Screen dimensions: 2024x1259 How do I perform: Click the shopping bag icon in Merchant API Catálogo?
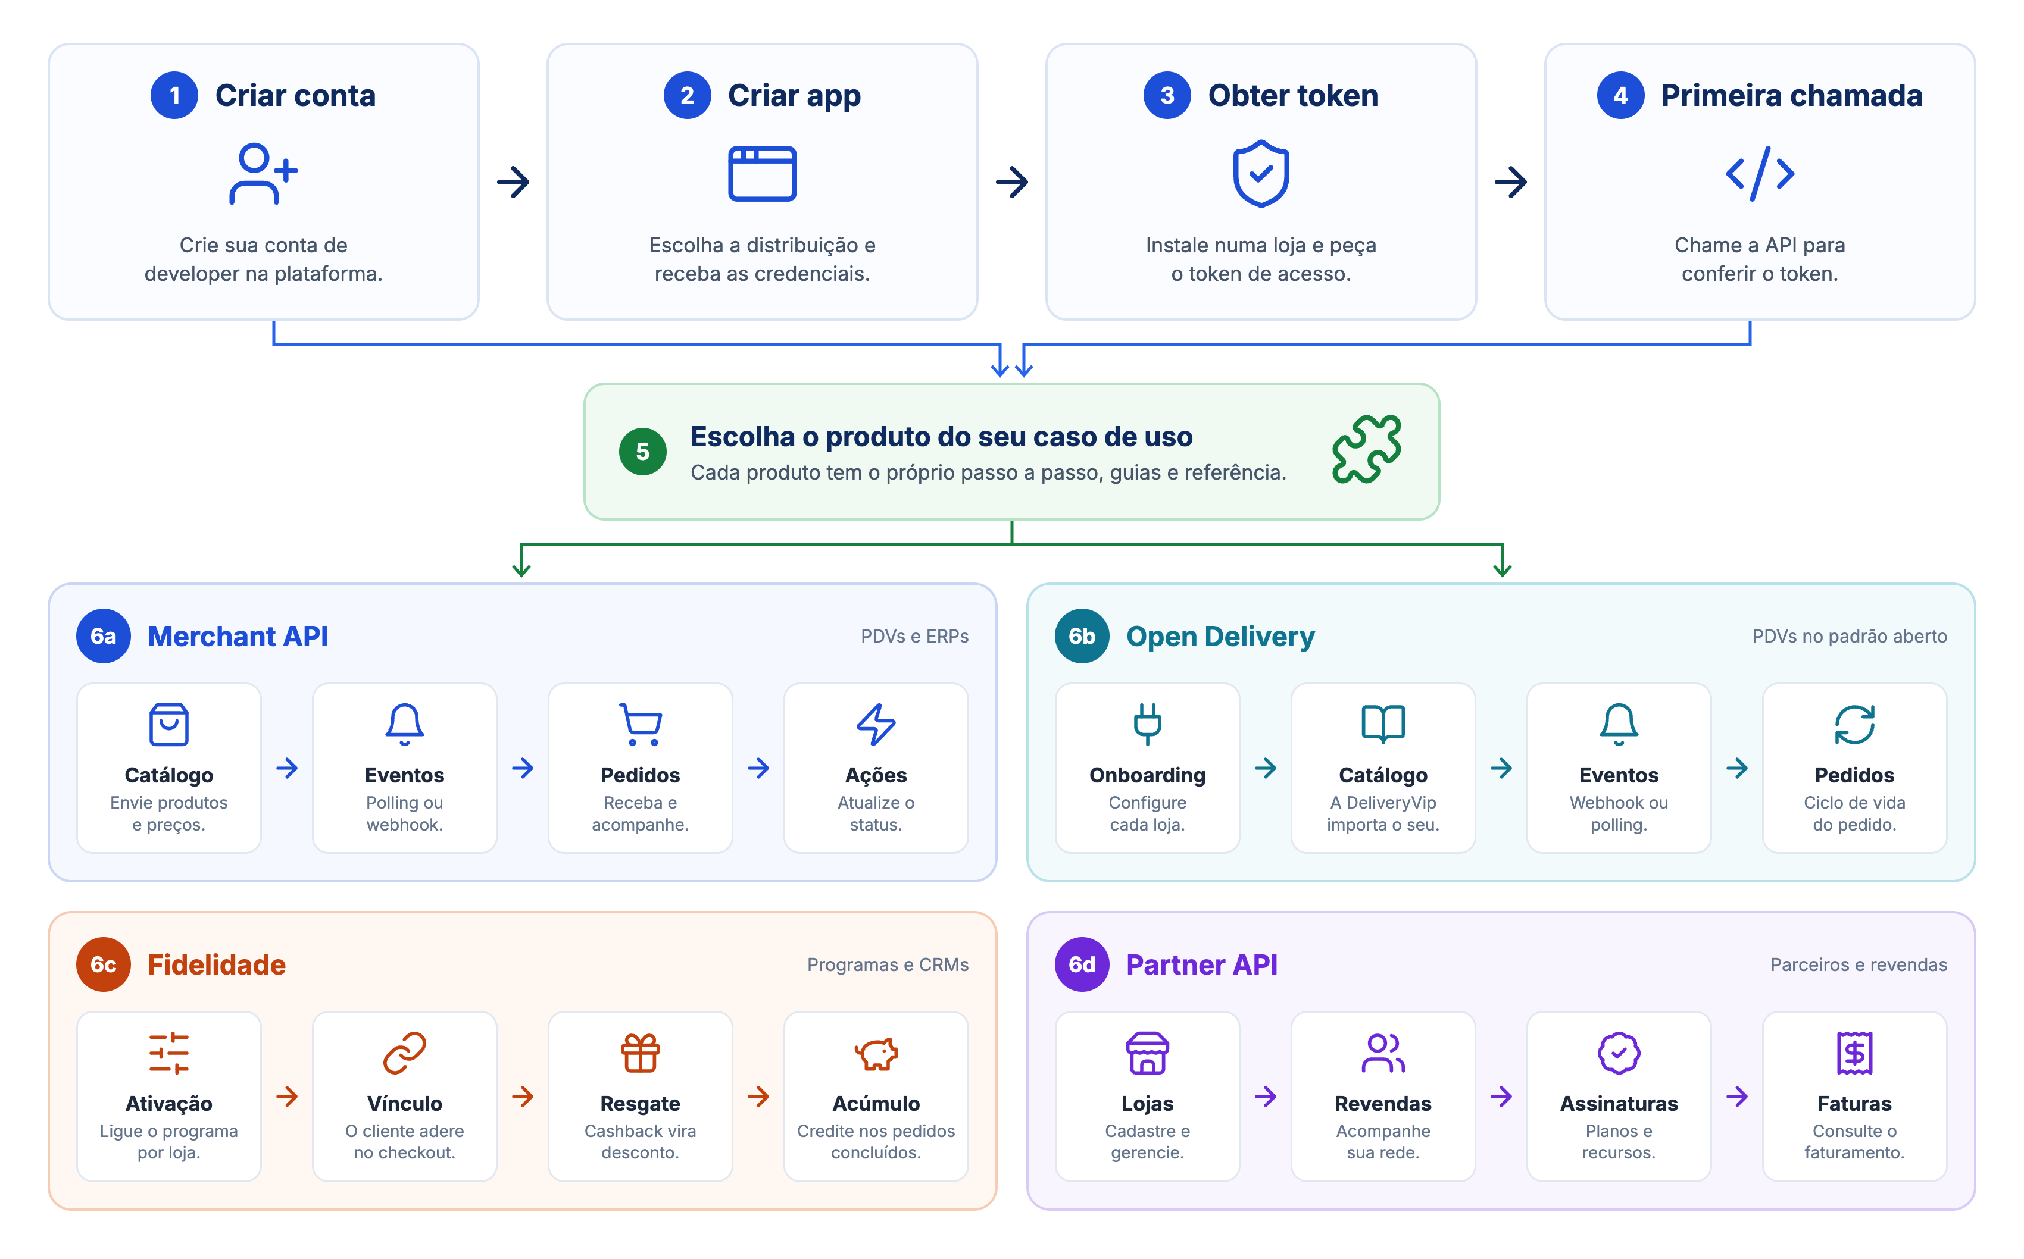click(x=169, y=725)
